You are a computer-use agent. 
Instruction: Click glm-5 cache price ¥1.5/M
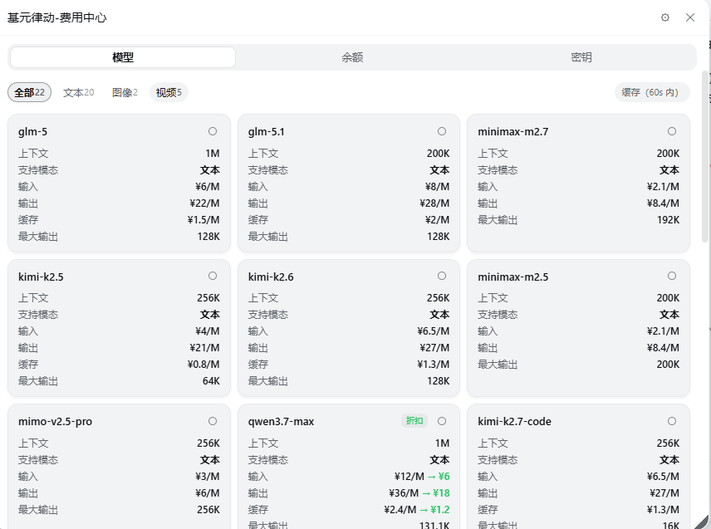[x=203, y=220]
